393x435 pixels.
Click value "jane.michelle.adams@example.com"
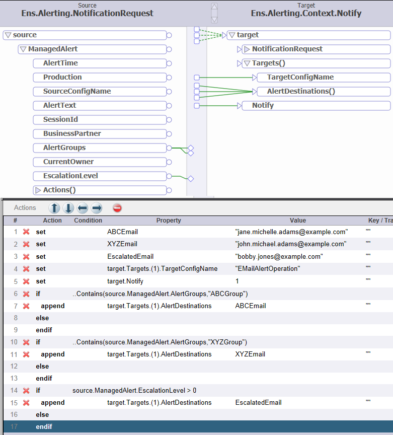(291, 232)
